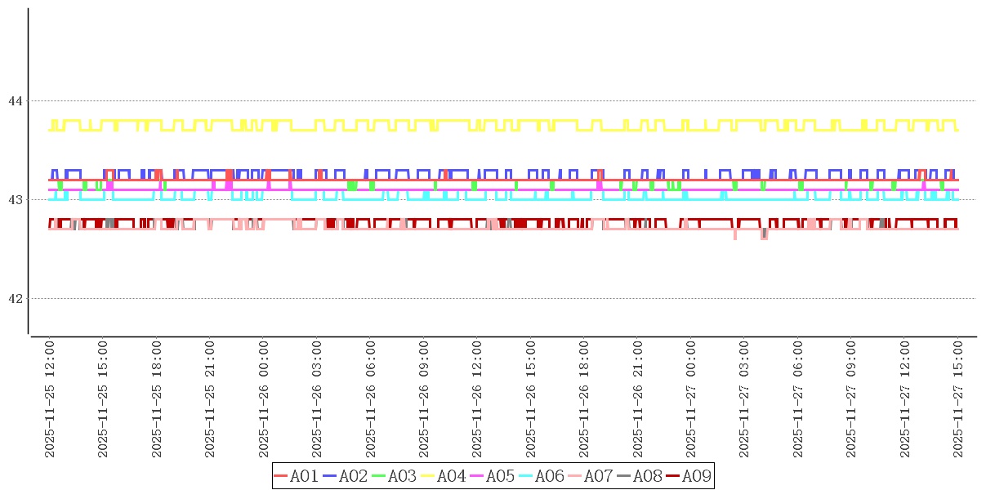Toggle the A01 series in legend

pyautogui.click(x=304, y=476)
